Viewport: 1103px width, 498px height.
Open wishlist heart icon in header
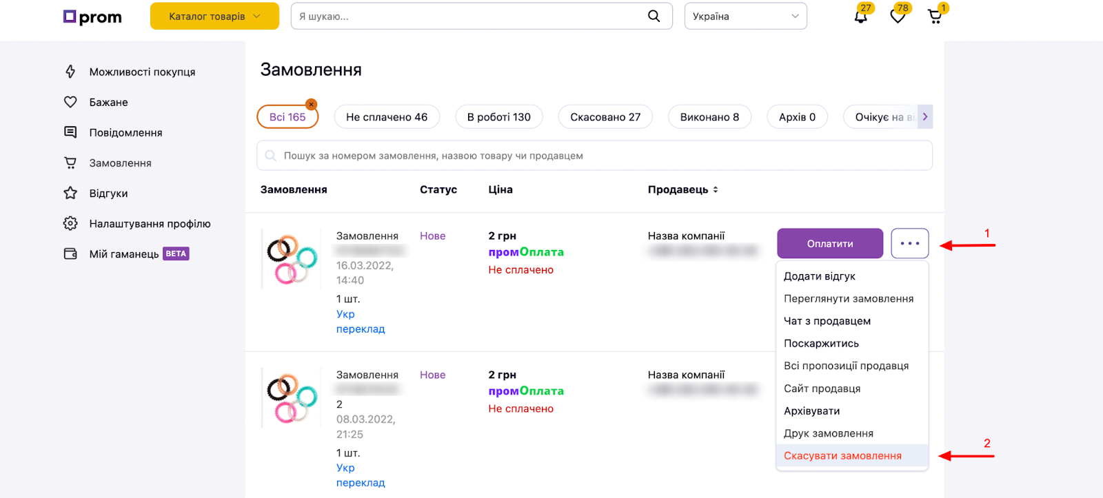898,17
